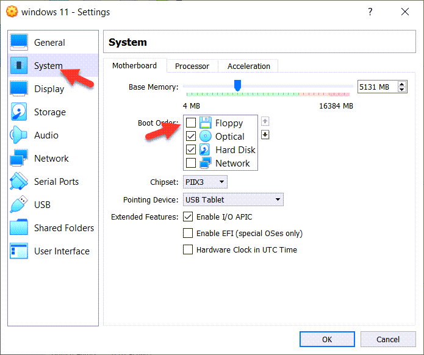
Task: Switch to the Processor tab
Action: [192, 66]
